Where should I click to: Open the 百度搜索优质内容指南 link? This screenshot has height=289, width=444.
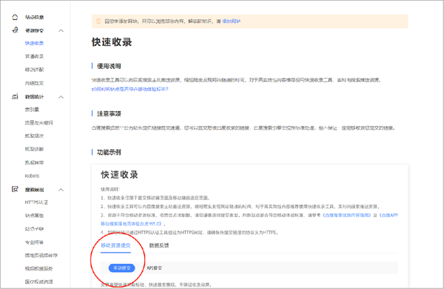[x=347, y=215]
